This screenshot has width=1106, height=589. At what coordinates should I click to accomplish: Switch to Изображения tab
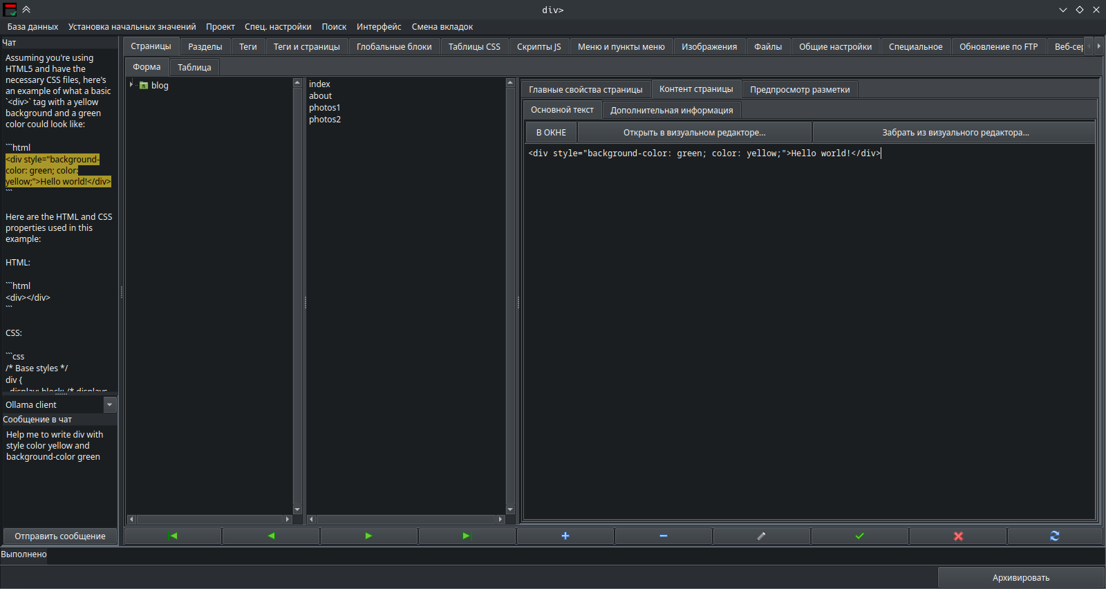point(709,47)
